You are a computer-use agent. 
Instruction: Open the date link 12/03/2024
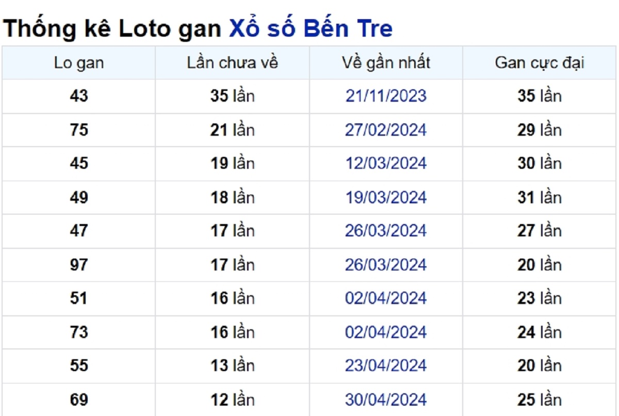coord(386,164)
